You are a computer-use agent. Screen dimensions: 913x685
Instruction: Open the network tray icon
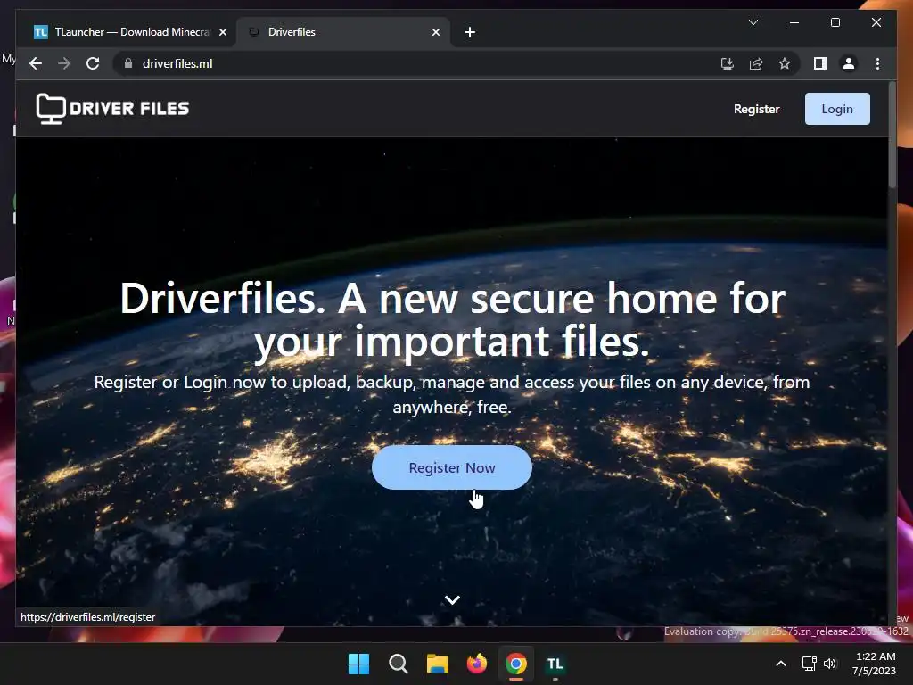point(809,664)
